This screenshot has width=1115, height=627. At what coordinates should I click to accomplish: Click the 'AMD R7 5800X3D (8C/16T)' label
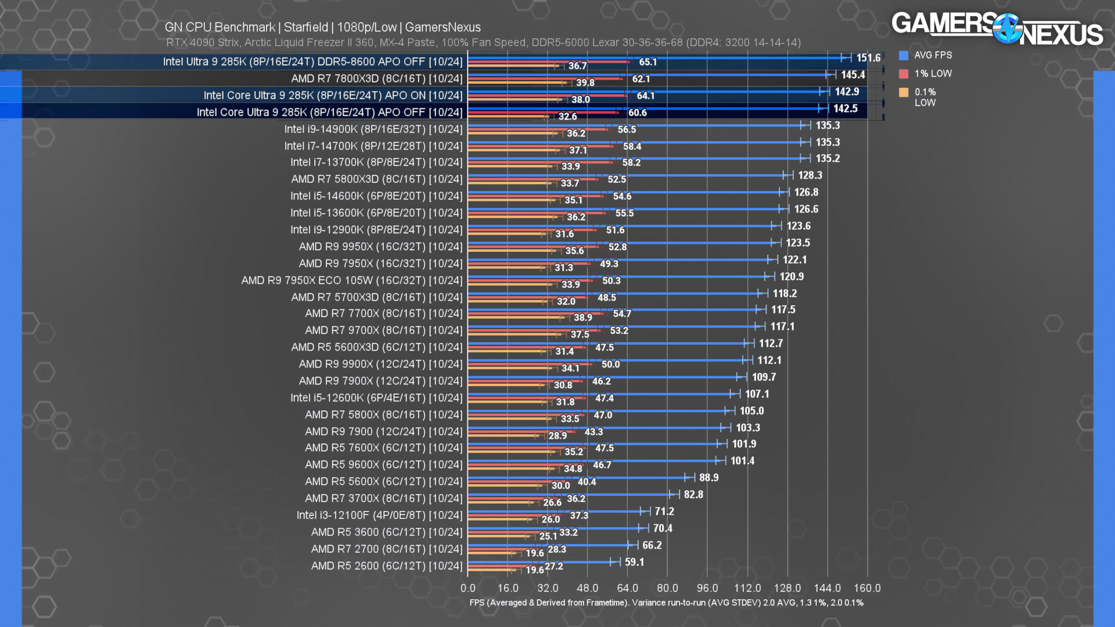pos(377,179)
